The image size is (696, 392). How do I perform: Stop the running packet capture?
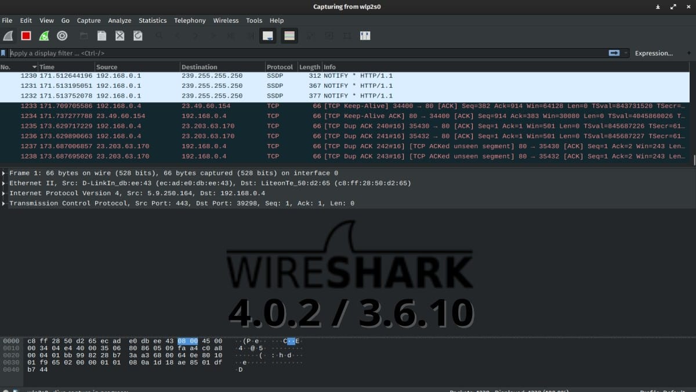pyautogui.click(x=24, y=35)
